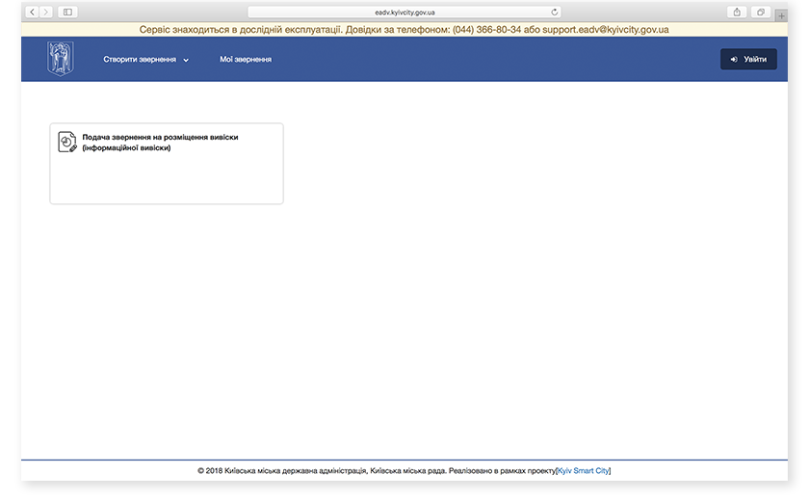Click the document icon on the signage card
The image size is (809, 501).
(x=66, y=142)
